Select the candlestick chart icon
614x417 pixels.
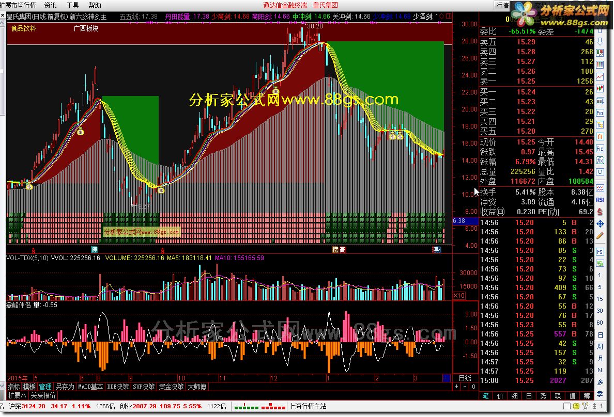(x=600, y=89)
